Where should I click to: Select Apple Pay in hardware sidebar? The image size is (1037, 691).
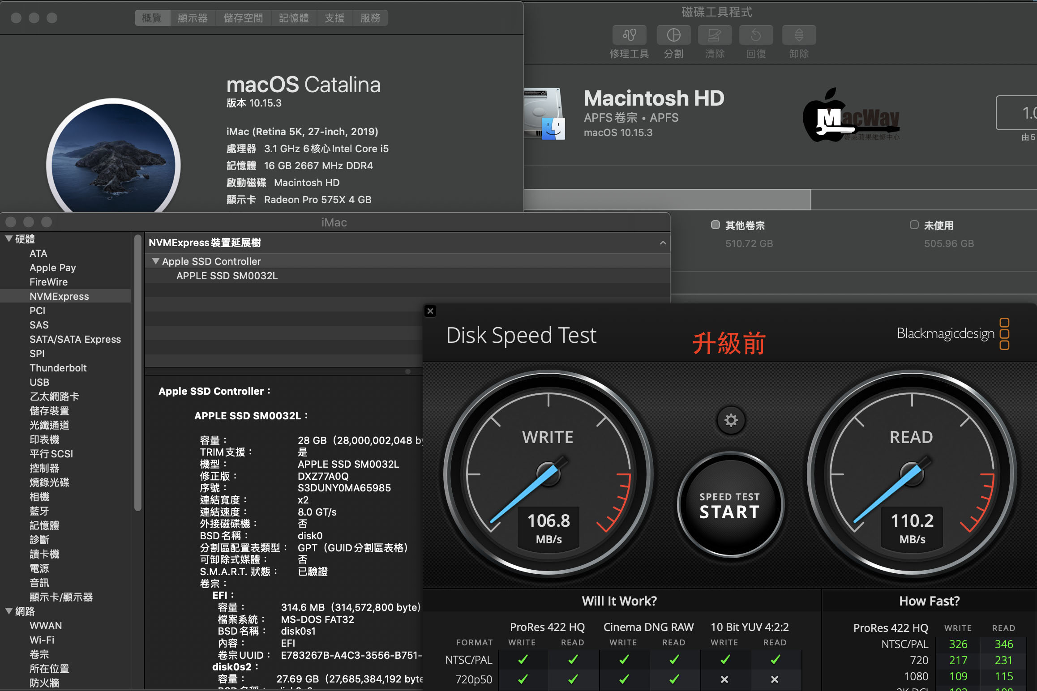[x=65, y=268]
